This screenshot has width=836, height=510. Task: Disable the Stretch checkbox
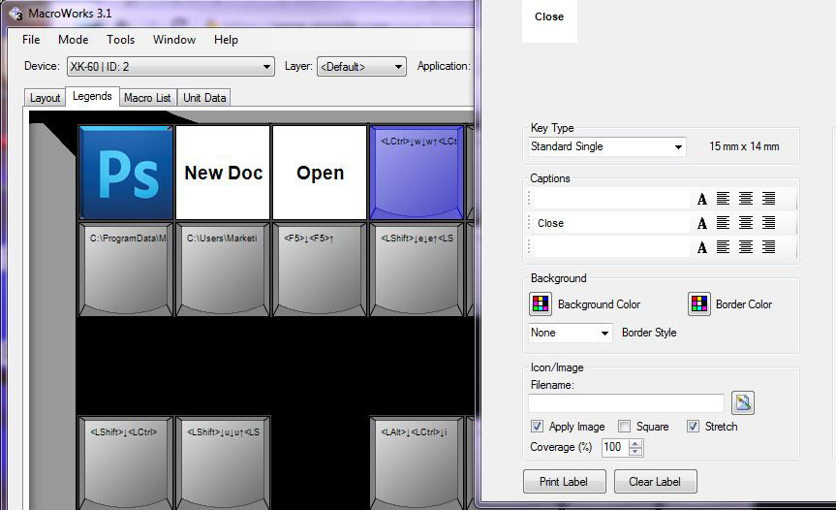[x=693, y=427]
